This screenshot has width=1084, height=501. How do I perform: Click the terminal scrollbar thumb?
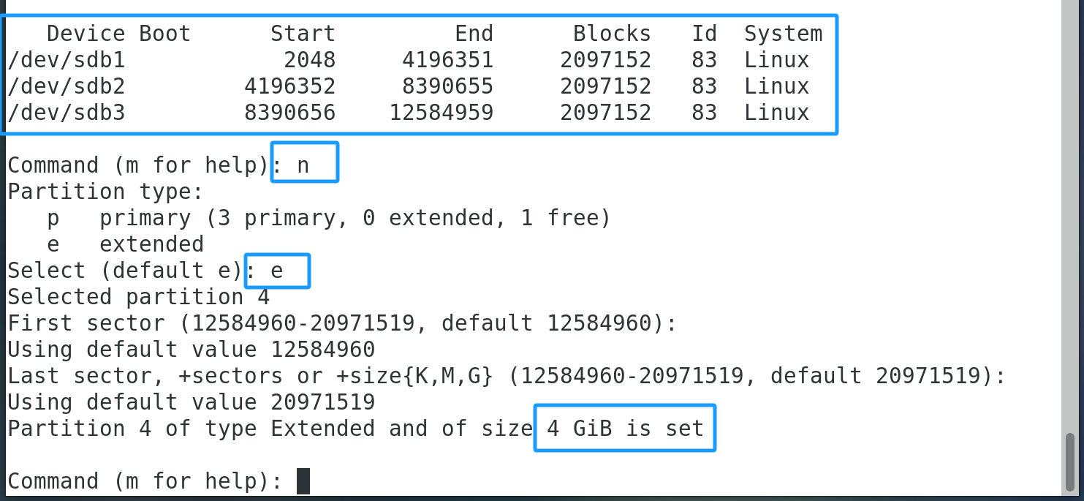[x=1070, y=462]
